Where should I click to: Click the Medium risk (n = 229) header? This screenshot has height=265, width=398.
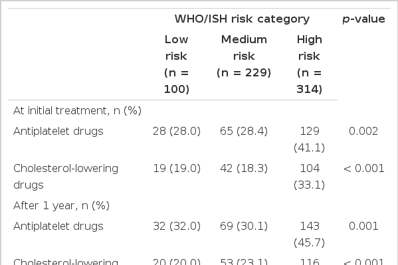244,56
